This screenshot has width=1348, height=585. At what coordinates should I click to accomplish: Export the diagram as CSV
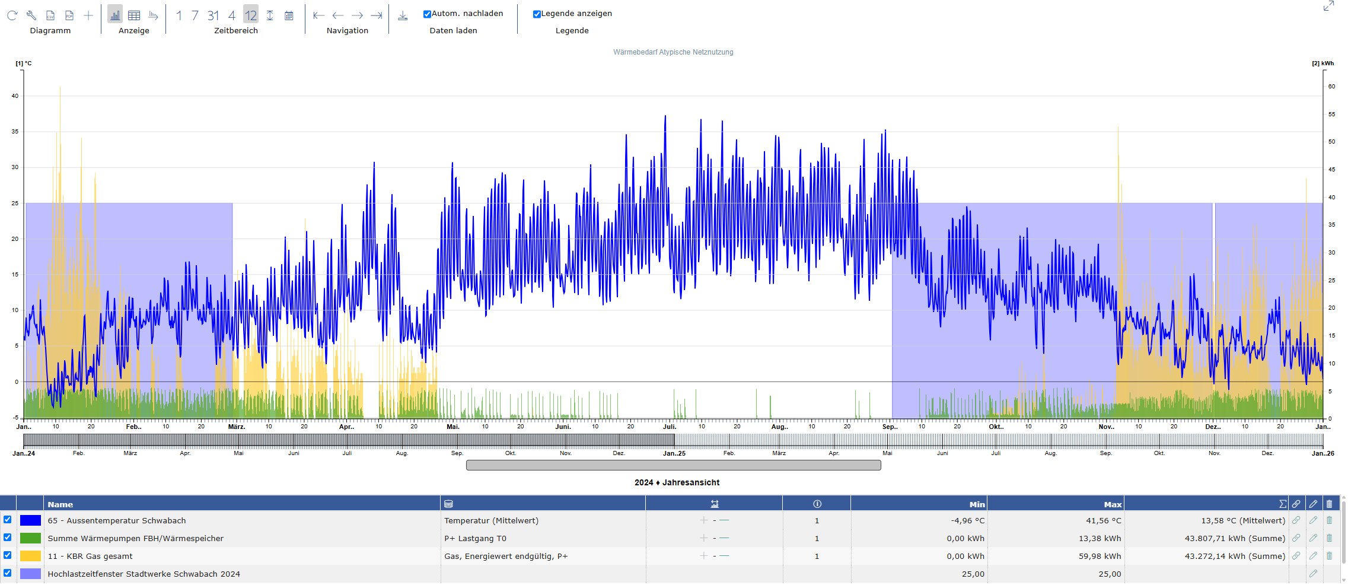pos(50,15)
